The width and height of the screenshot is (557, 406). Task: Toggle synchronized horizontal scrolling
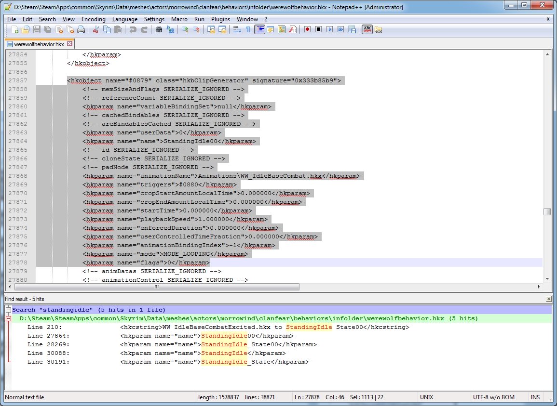tap(222, 30)
